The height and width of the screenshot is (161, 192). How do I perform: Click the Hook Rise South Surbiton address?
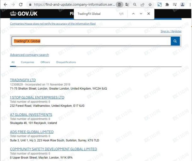[x=54, y=140]
